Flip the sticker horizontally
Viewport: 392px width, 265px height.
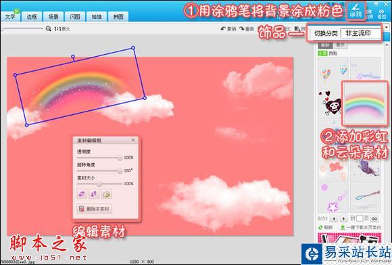(82, 194)
